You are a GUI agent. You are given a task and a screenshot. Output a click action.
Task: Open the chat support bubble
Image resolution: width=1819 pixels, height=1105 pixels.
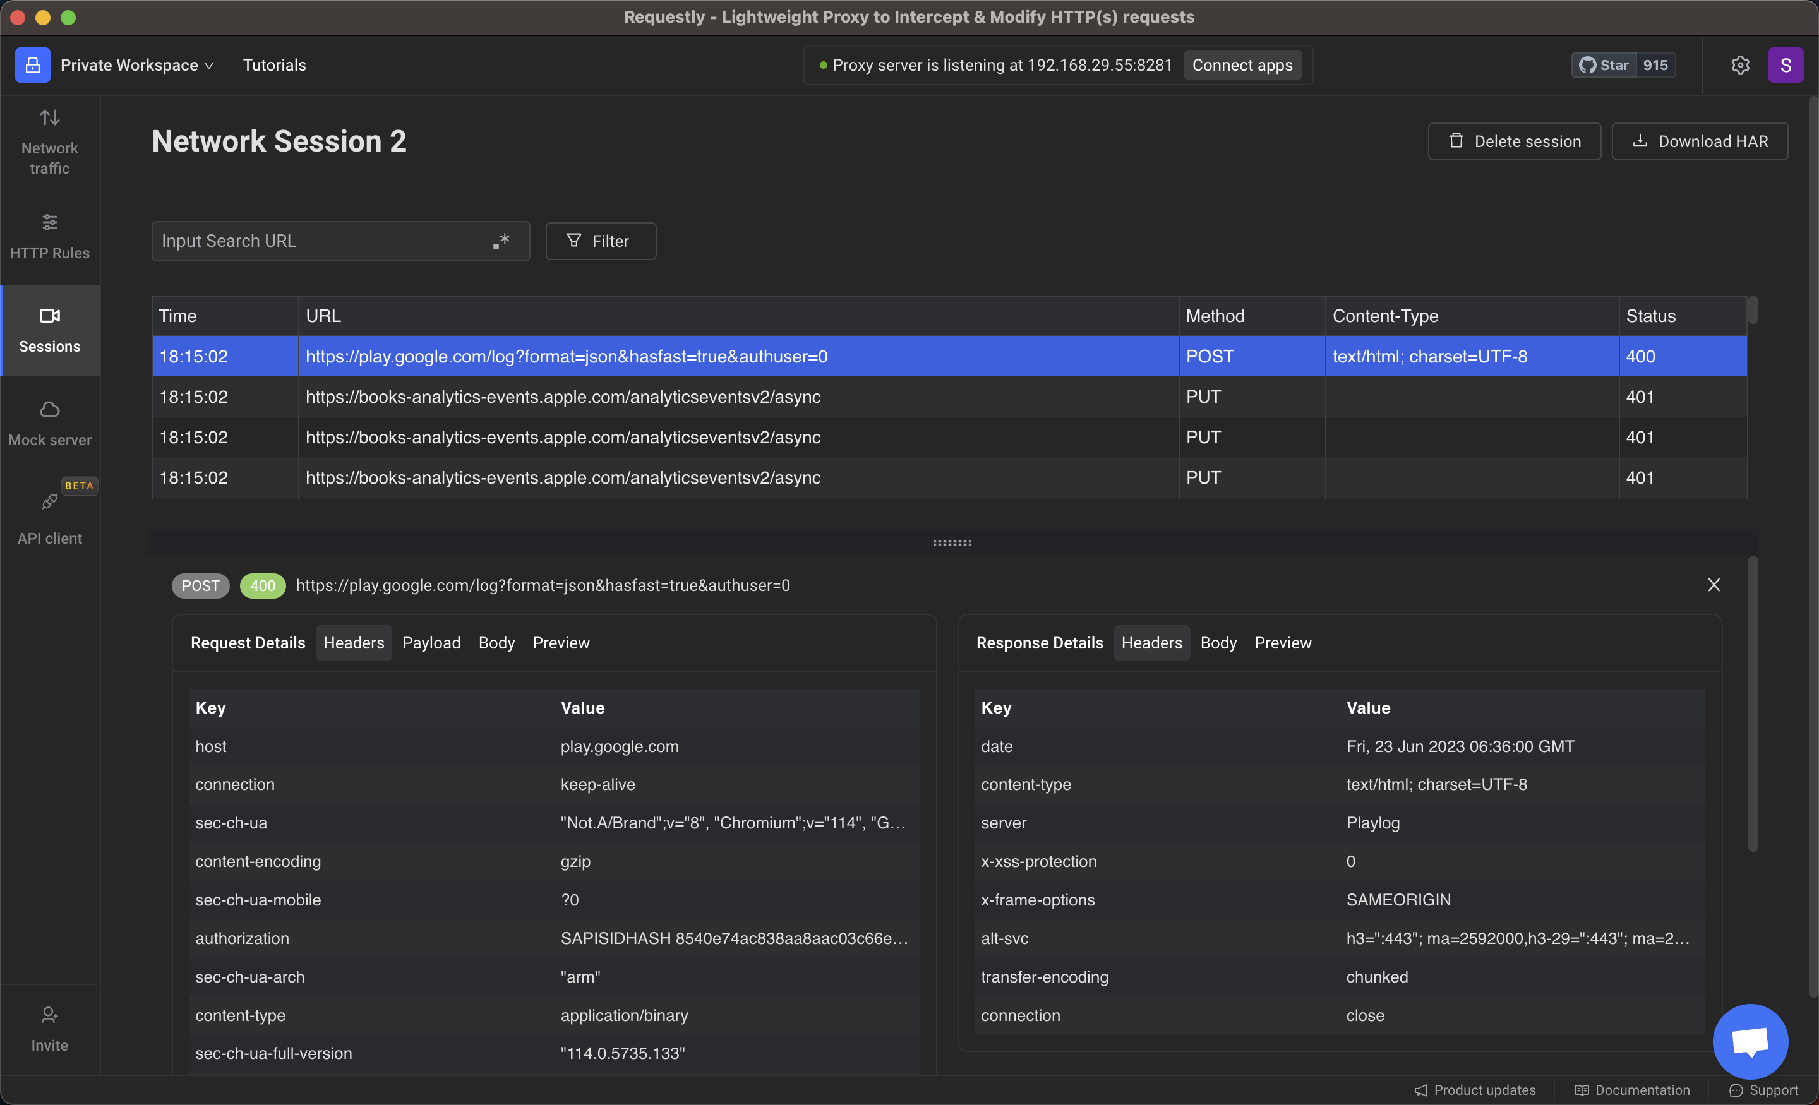(1750, 1041)
